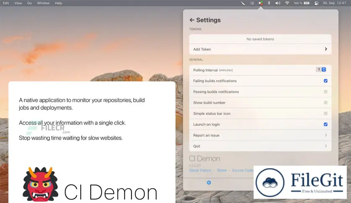351x203 pixels.
Task: Click the chevron on the Quit row
Action: [x=326, y=146]
